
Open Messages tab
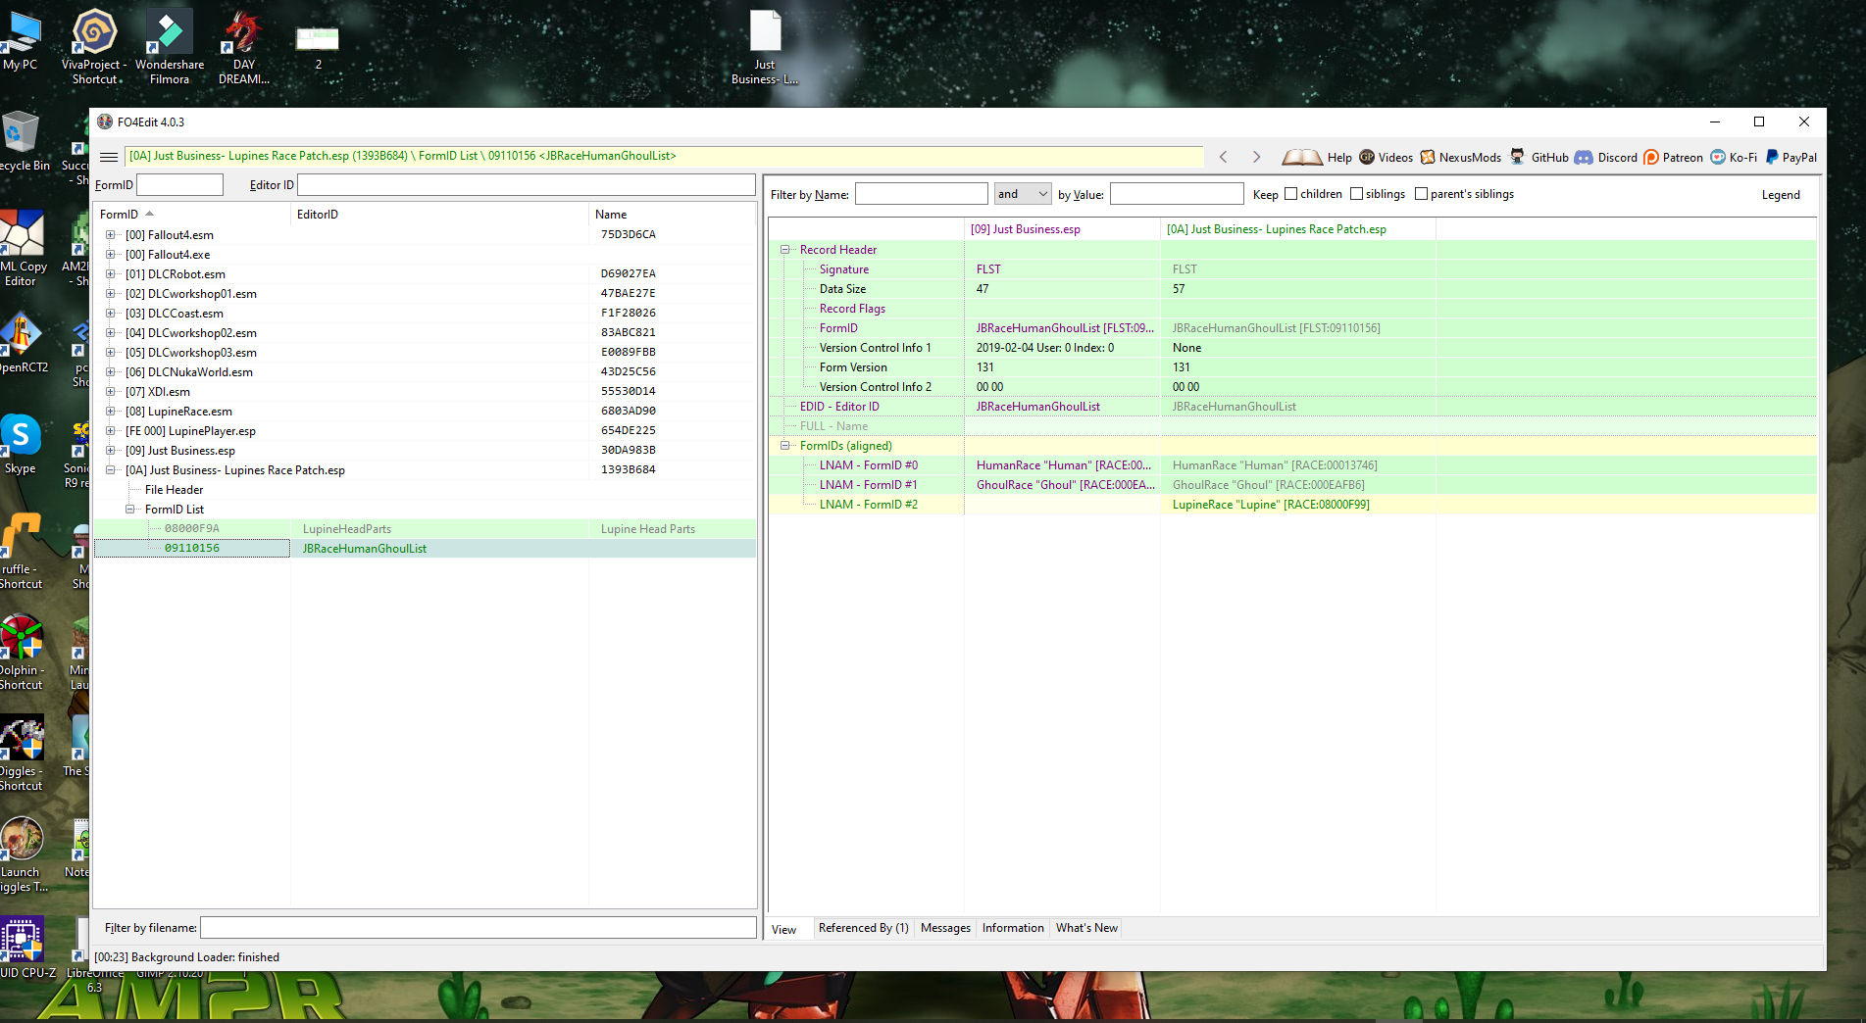(945, 928)
